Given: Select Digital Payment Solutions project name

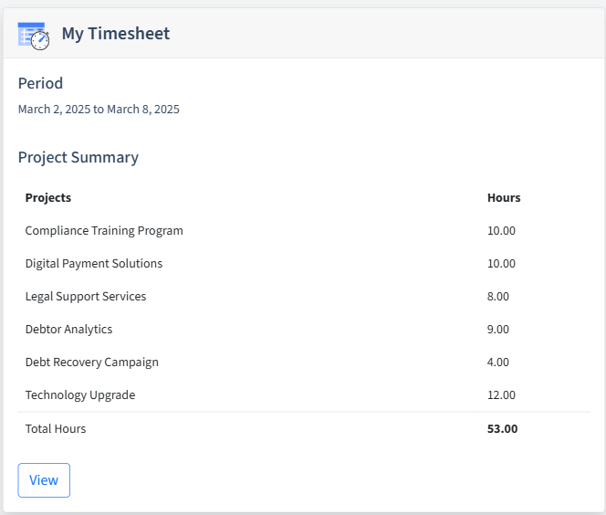Looking at the screenshot, I should [94, 263].
